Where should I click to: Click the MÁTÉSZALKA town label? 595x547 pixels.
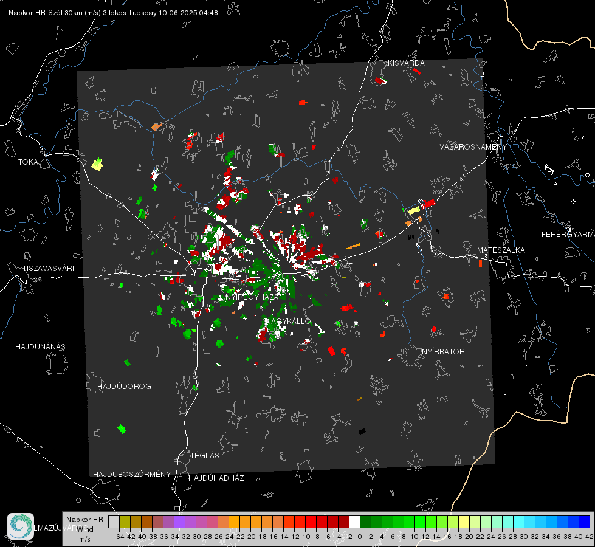501,250
